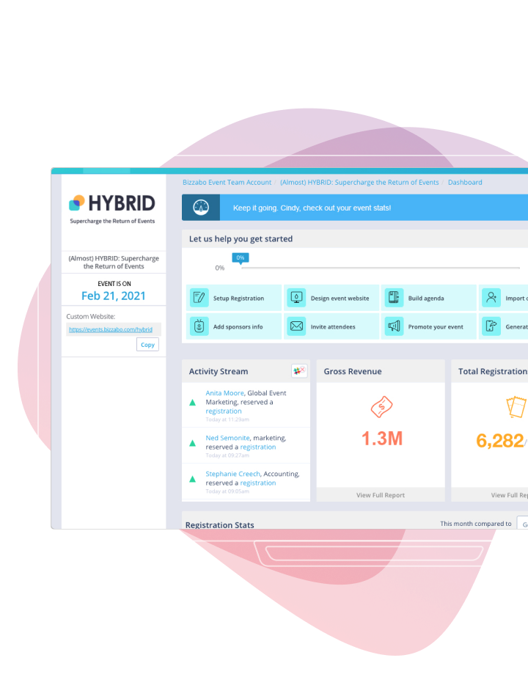Click 'Keep it going' stats banner message
This screenshot has width=528, height=688.
(312, 208)
